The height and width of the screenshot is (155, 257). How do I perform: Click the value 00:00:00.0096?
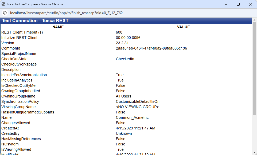click(x=128, y=38)
